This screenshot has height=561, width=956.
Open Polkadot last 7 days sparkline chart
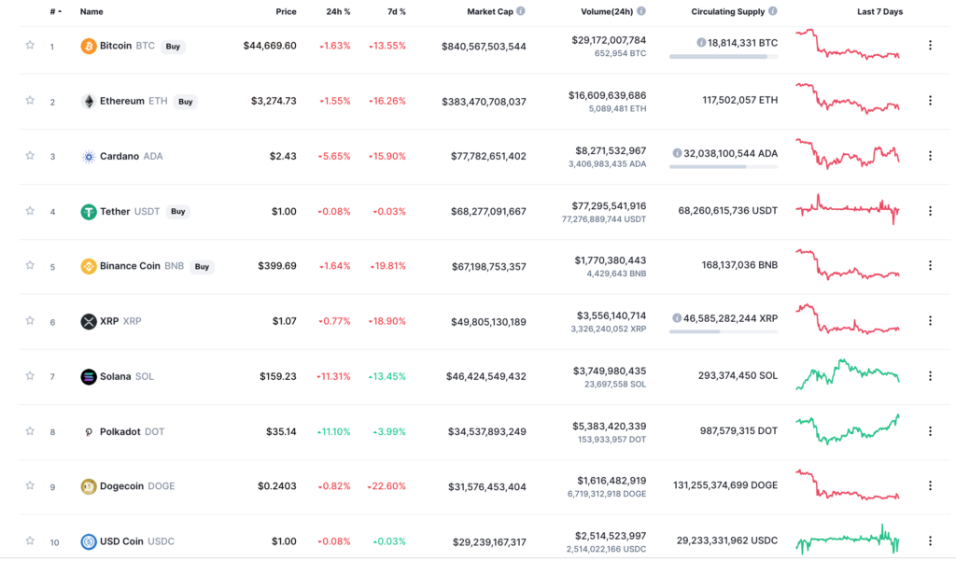pos(848,429)
